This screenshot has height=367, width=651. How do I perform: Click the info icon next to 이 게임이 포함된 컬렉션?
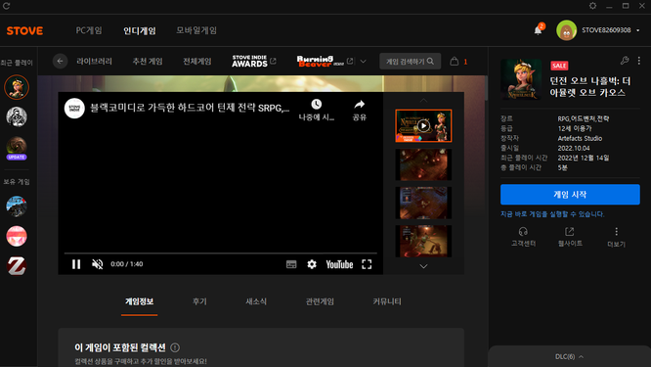(175, 347)
